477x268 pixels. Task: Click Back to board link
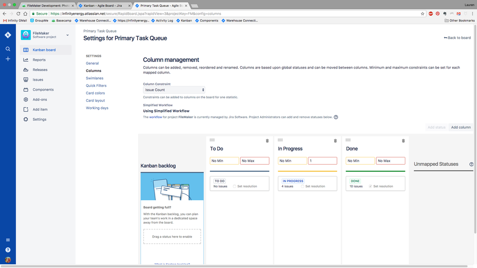coord(457,38)
